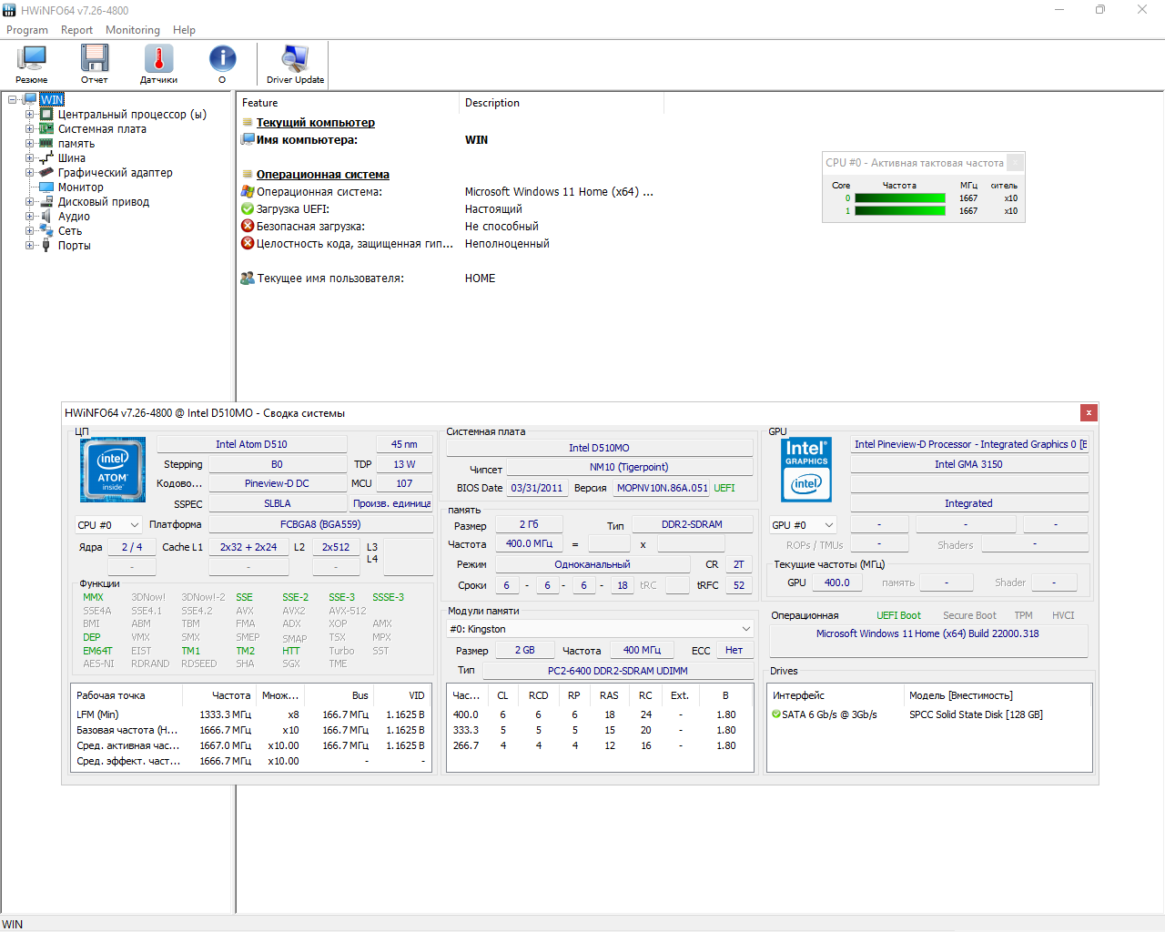
Task: Expand the память tree node
Action: click(30, 143)
